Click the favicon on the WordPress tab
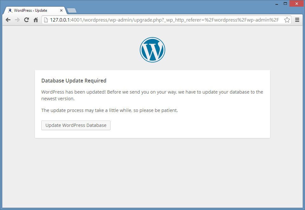The height and width of the screenshot is (210, 305). point(10,10)
